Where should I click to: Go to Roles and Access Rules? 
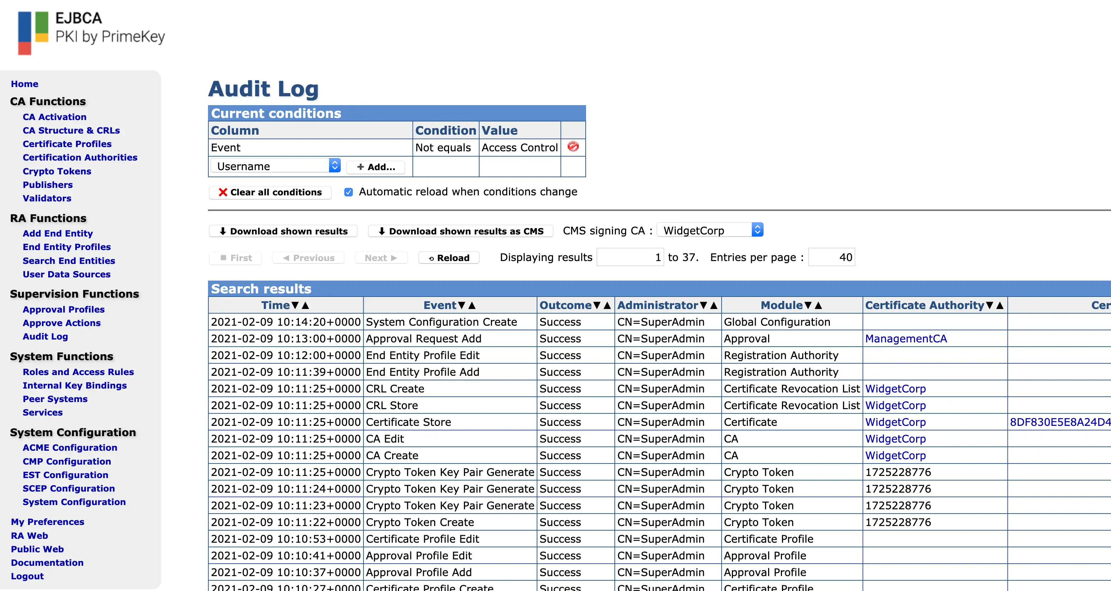[x=78, y=372]
